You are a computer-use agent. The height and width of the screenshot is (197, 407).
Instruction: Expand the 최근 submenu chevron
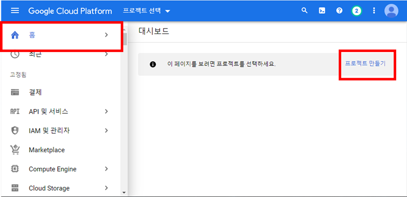tap(106, 54)
